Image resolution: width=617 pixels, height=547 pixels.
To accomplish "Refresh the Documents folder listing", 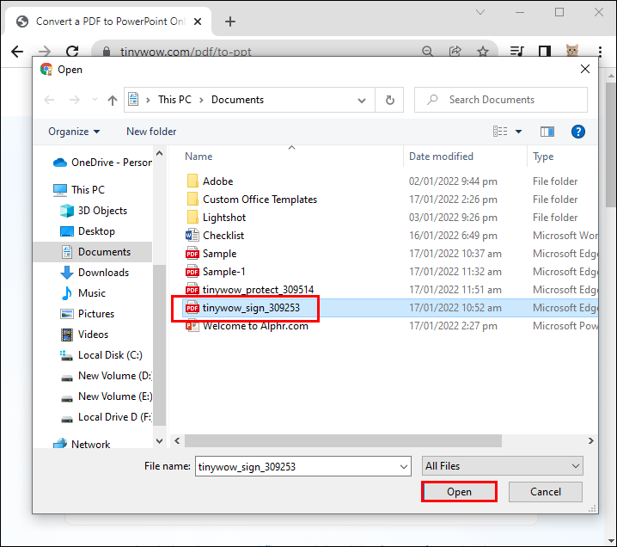I will [x=389, y=100].
